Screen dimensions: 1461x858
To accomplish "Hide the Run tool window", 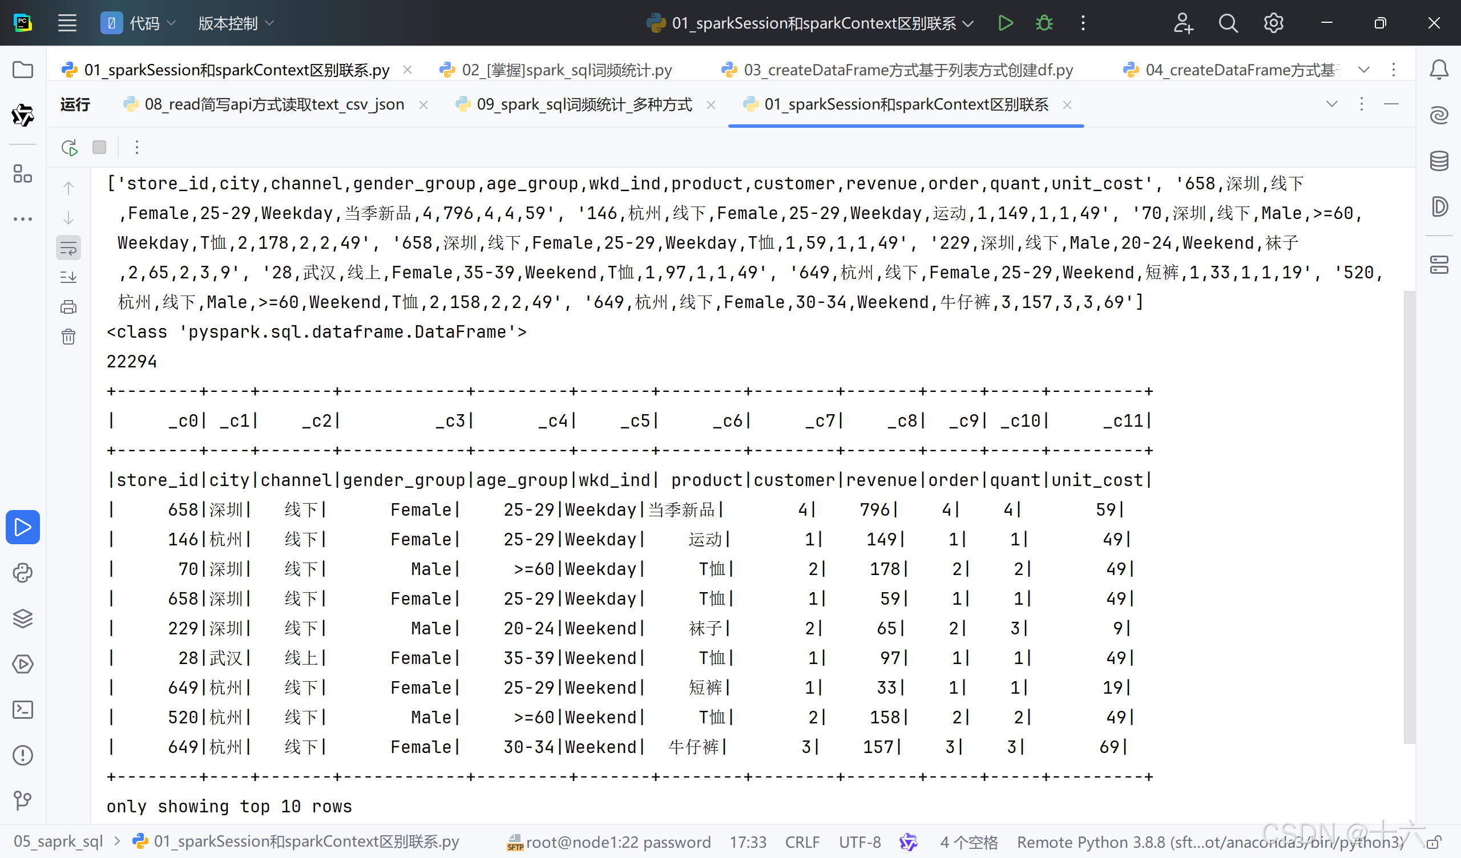I will coord(1391,104).
